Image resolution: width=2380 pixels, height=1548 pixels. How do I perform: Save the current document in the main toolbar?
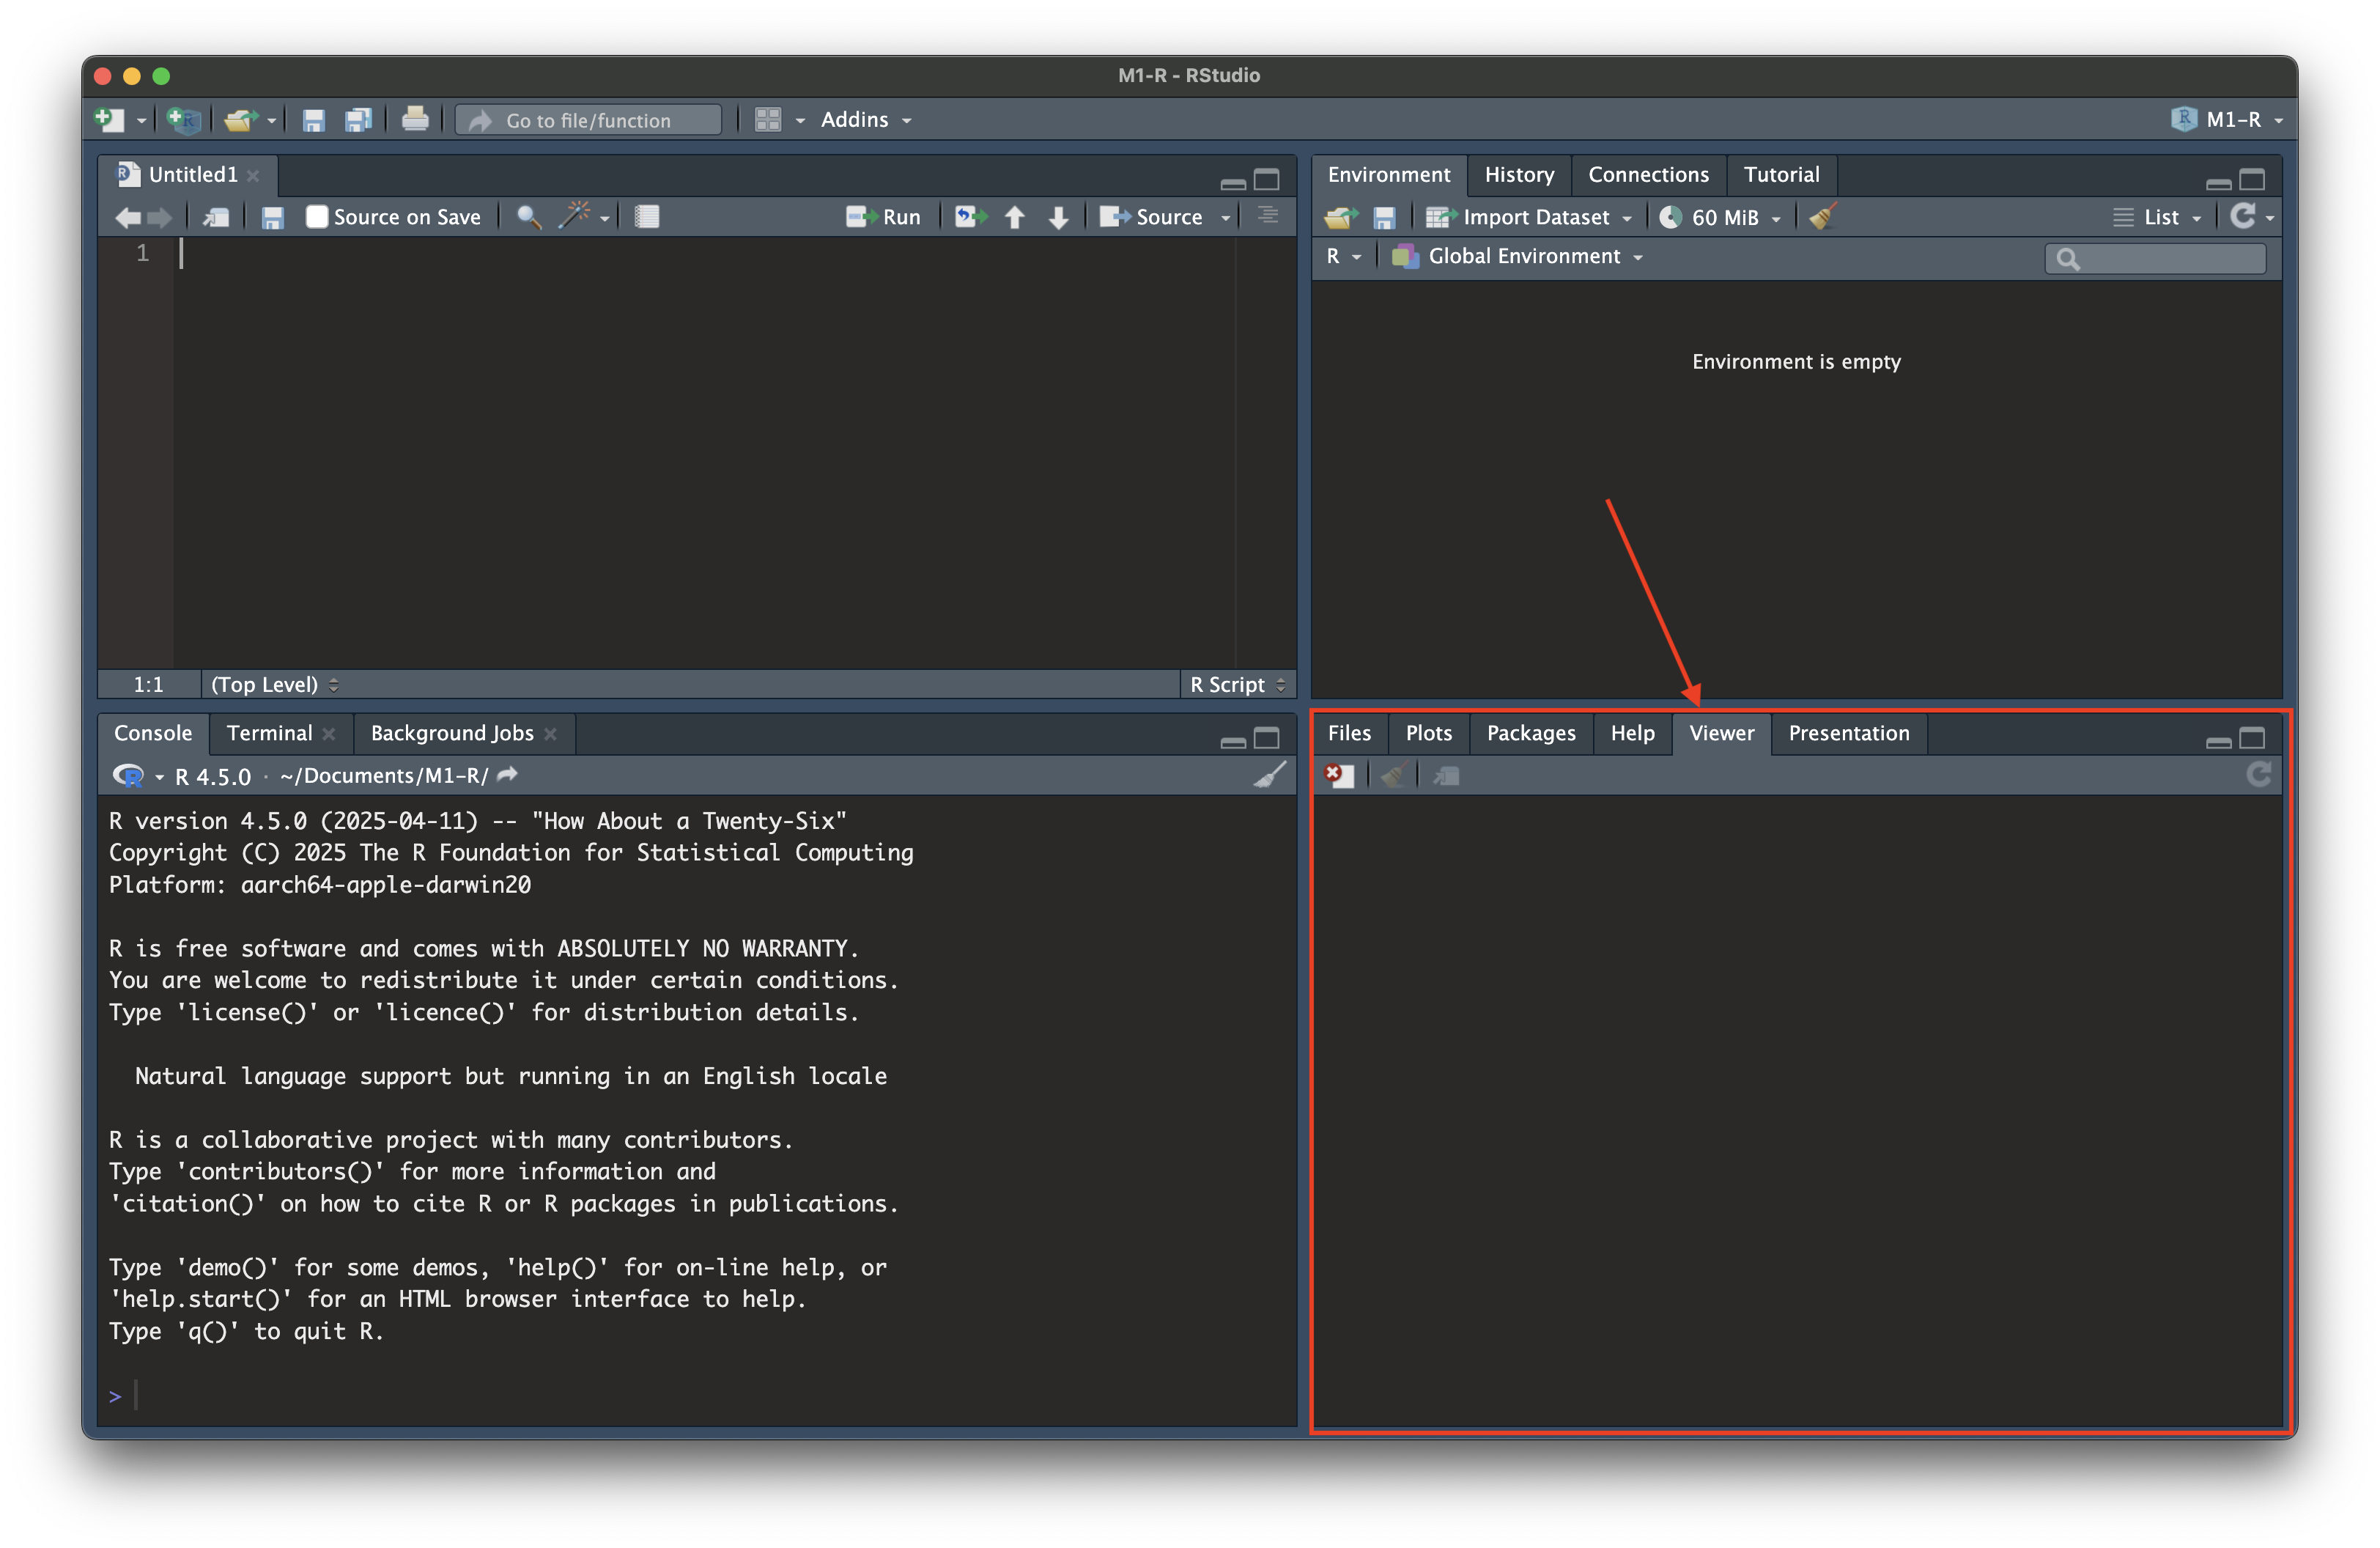tap(314, 120)
